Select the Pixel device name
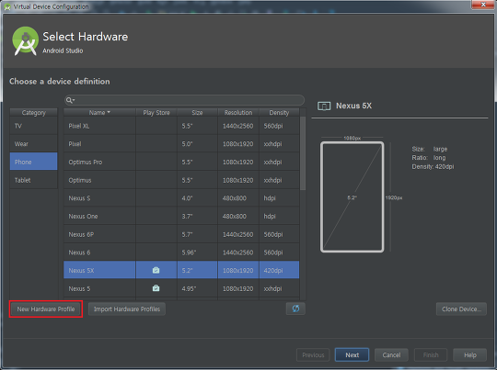497x370 pixels. (75, 144)
